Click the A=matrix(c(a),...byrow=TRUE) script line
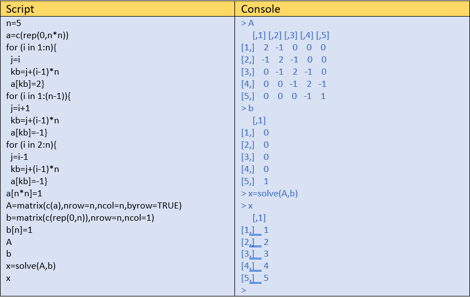 [94, 205]
